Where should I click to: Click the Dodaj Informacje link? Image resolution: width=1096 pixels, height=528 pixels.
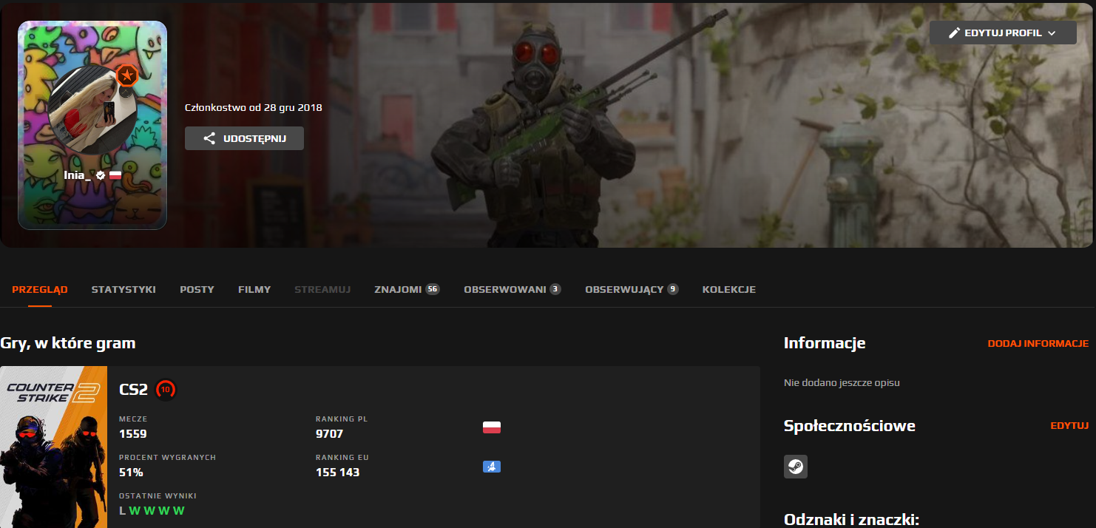click(x=1038, y=344)
